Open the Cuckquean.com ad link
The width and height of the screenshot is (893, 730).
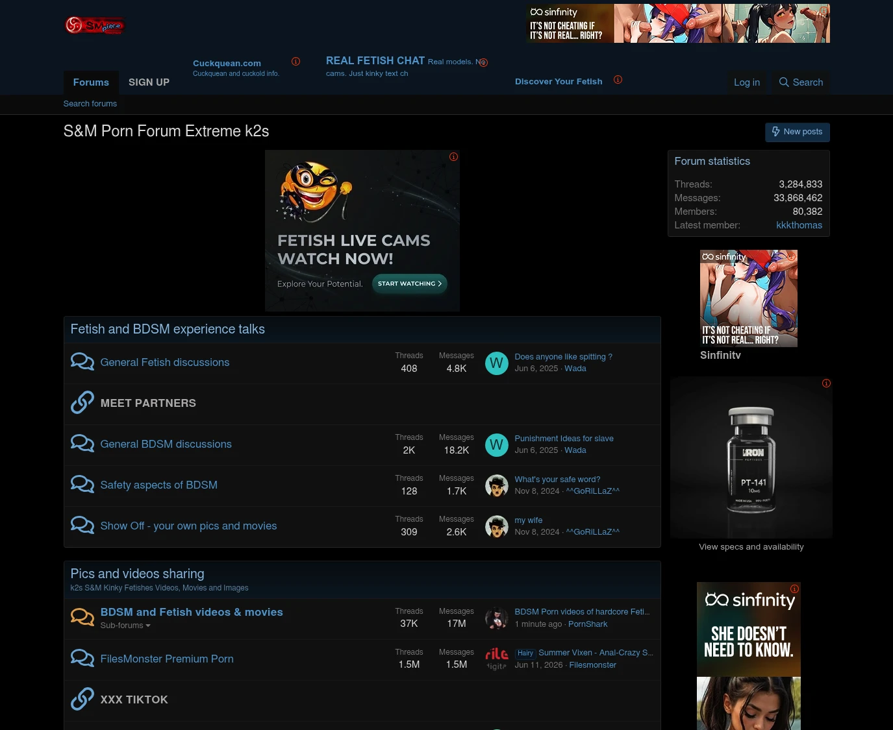tap(227, 64)
